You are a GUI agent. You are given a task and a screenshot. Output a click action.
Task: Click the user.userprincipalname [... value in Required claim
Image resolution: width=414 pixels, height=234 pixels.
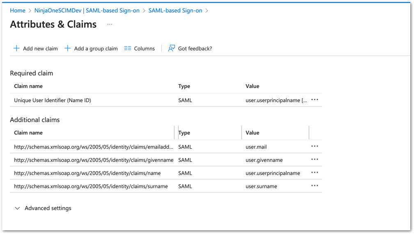[276, 100]
